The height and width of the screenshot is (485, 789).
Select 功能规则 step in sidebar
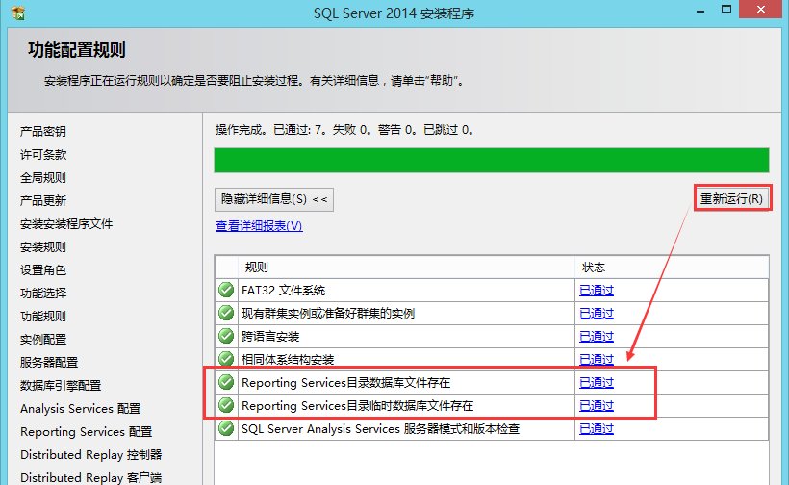tap(43, 317)
